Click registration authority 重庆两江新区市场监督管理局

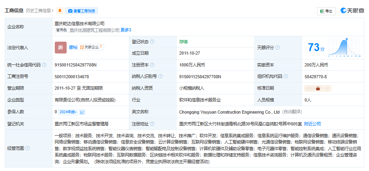pos(82,124)
